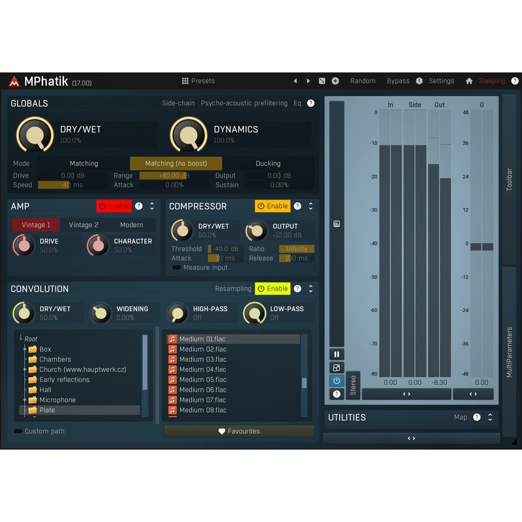
Task: Click the dice randomize icon
Action: pyautogui.click(x=322, y=81)
